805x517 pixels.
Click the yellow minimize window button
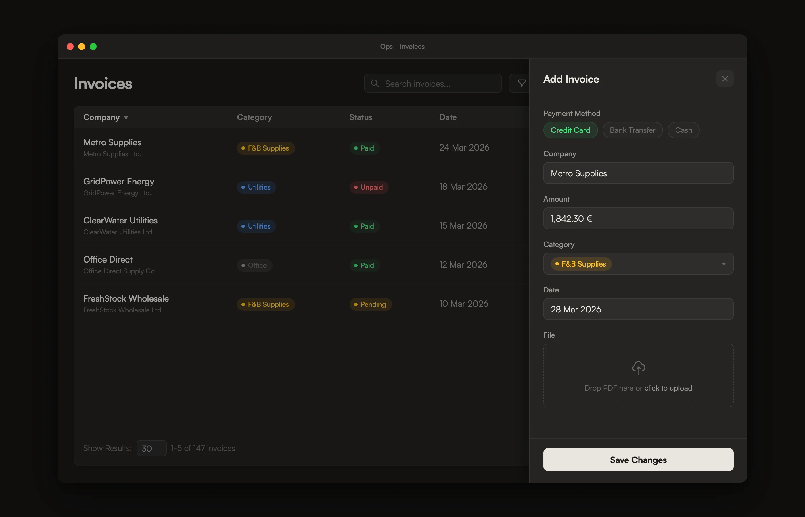pyautogui.click(x=82, y=46)
